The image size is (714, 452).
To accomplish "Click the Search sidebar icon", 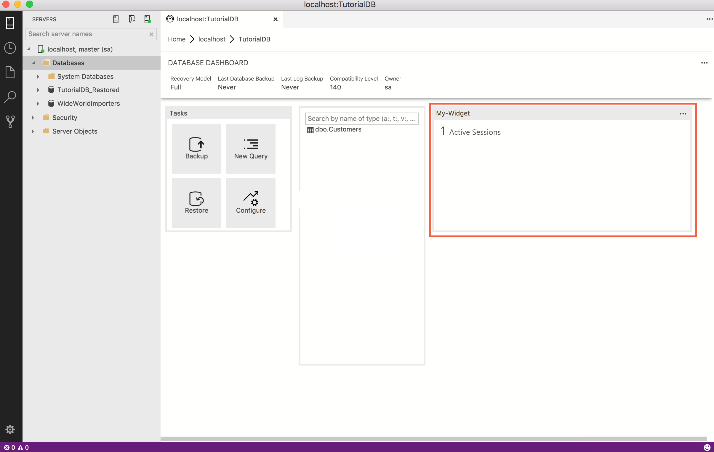I will [10, 96].
